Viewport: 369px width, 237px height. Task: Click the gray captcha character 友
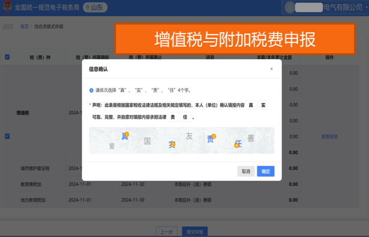point(189,136)
